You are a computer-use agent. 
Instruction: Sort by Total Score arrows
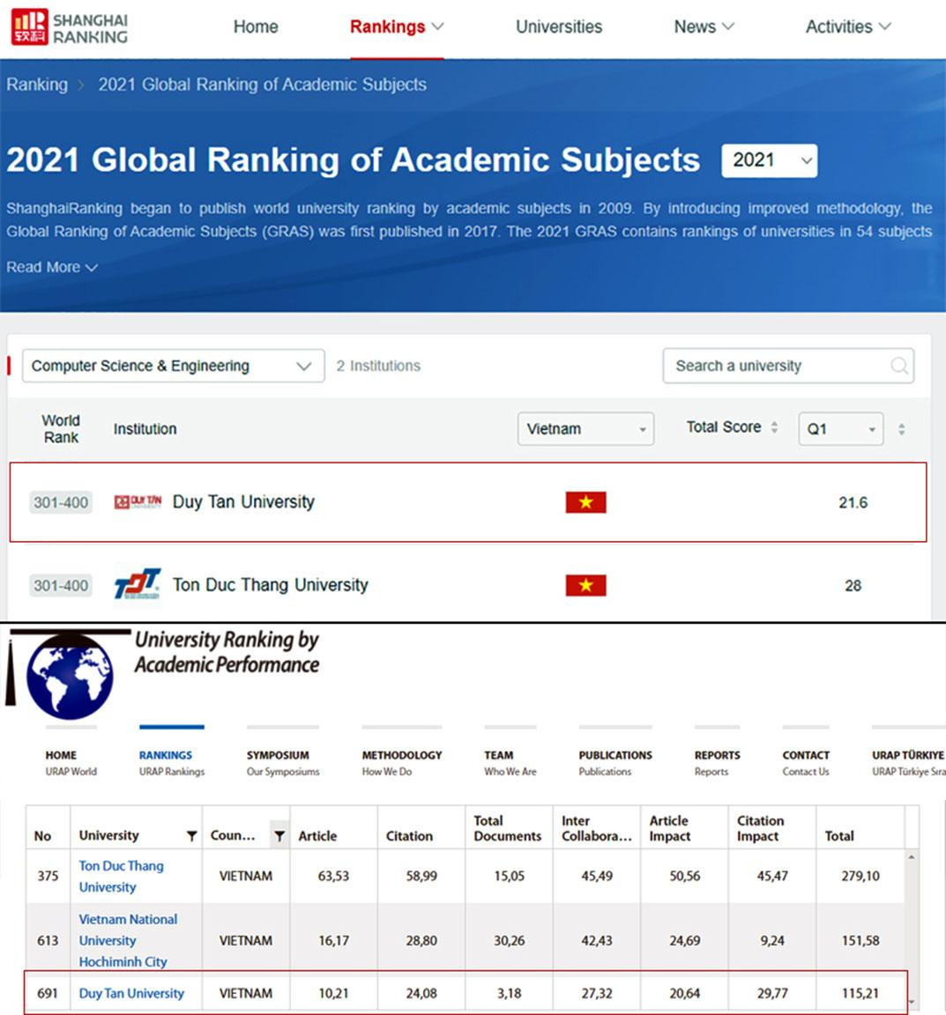774,427
